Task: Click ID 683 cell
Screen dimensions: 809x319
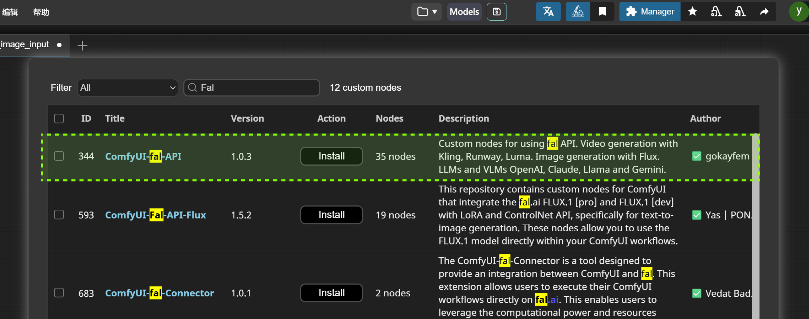Action: pos(86,293)
